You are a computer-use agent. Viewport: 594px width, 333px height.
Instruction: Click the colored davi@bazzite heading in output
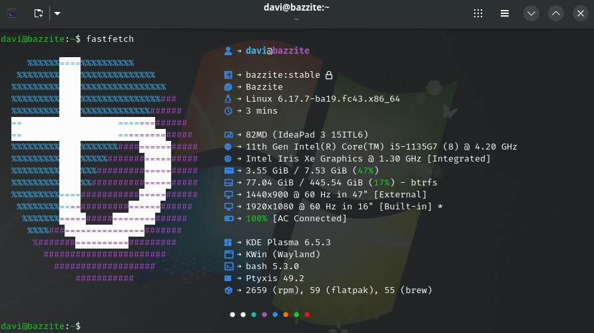click(278, 51)
